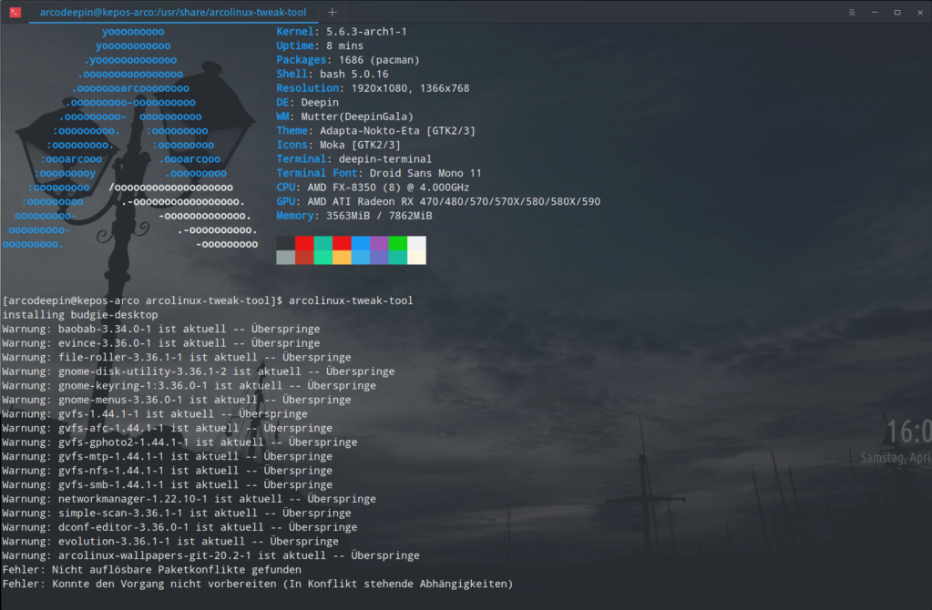The image size is (932, 610).
Task: Minimize the terminal window
Action: tap(875, 12)
